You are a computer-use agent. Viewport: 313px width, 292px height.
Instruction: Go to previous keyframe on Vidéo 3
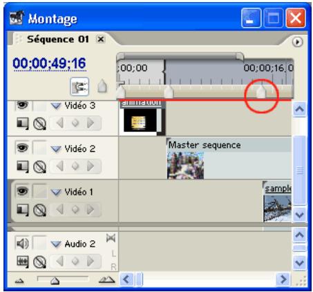pyautogui.click(x=60, y=123)
